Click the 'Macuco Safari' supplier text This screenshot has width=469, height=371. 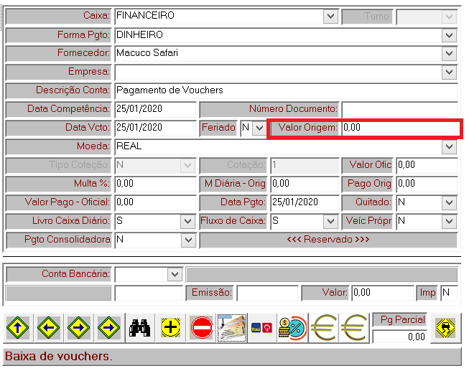tap(147, 53)
